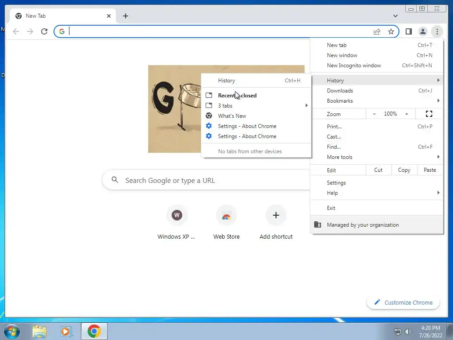
Task: Click Managed by your organization
Action: [x=377, y=224]
